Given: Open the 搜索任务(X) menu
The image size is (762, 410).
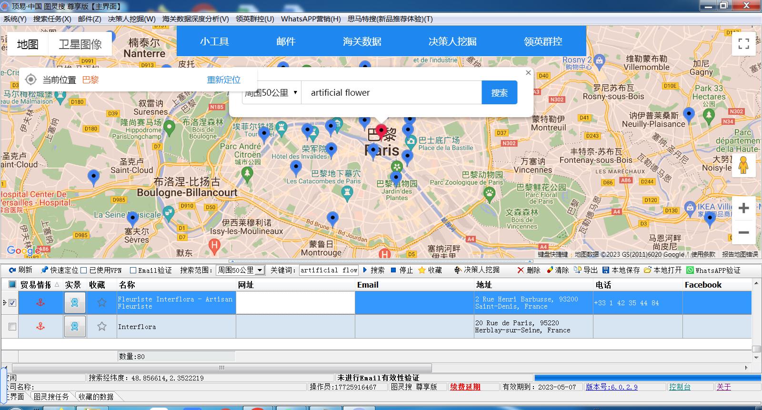Looking at the screenshot, I should tap(52, 19).
